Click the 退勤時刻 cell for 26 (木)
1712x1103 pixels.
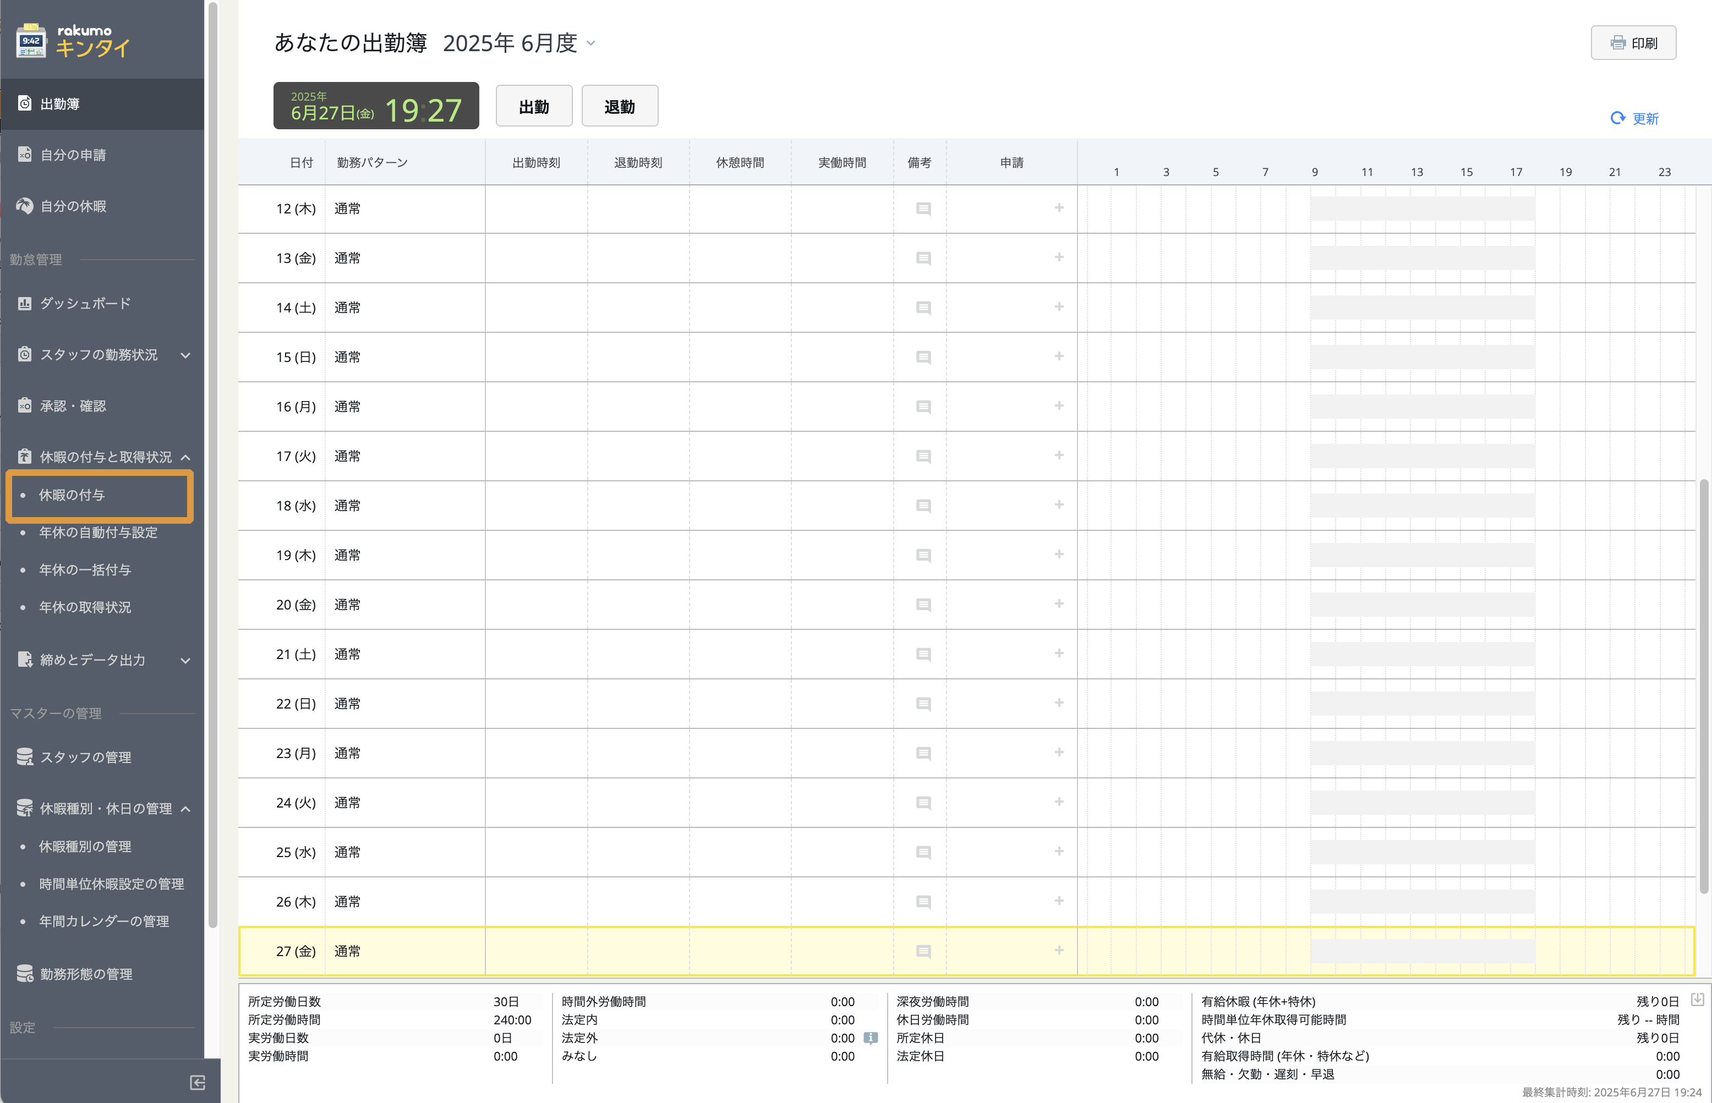pyautogui.click(x=638, y=902)
